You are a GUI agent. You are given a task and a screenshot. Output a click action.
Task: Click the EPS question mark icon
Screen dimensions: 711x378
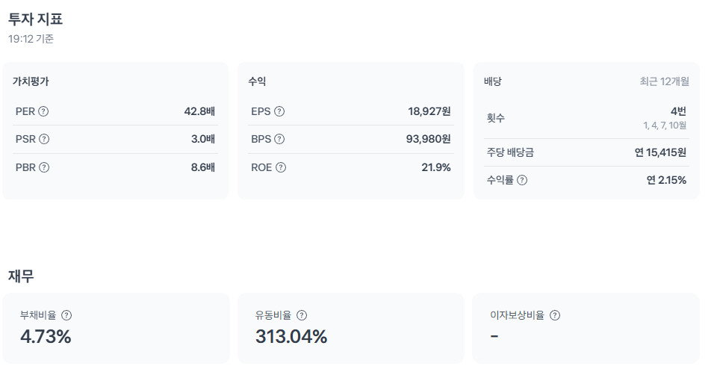[279, 111]
